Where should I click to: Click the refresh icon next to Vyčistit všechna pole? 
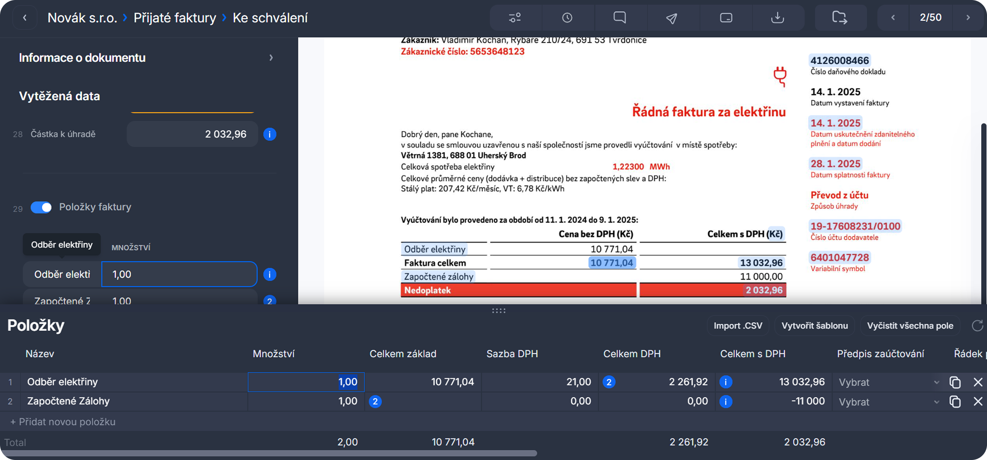[977, 326]
